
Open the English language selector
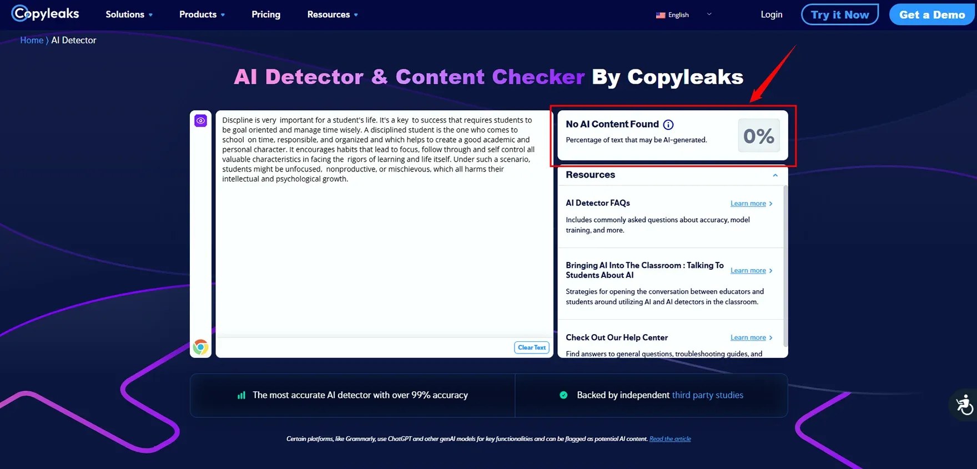pos(683,15)
